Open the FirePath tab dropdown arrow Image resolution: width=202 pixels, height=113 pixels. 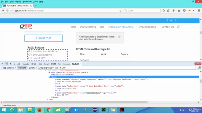coord(80,64)
